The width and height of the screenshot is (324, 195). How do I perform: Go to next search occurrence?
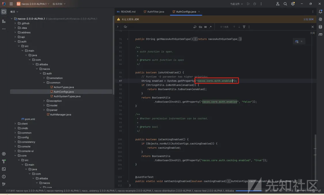coord(239,27)
